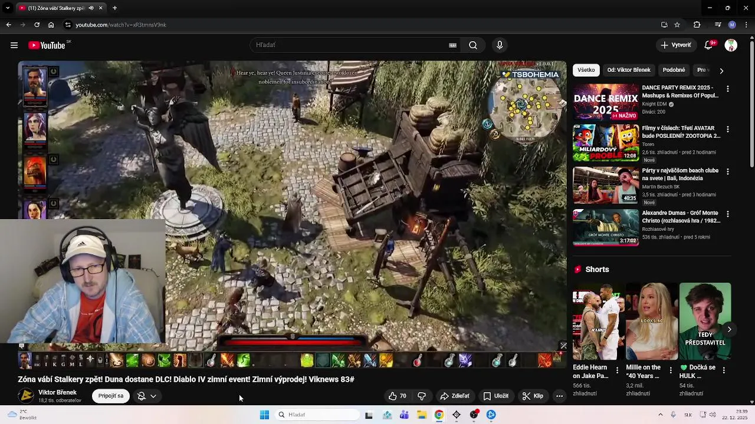Click the magnifier search button

tap(473, 45)
